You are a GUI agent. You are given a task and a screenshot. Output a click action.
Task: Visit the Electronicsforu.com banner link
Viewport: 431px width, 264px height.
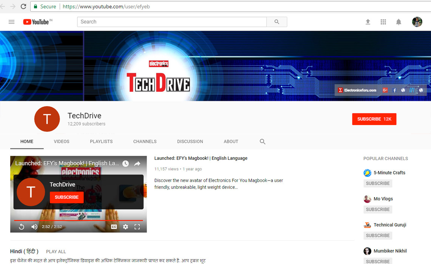(x=357, y=90)
